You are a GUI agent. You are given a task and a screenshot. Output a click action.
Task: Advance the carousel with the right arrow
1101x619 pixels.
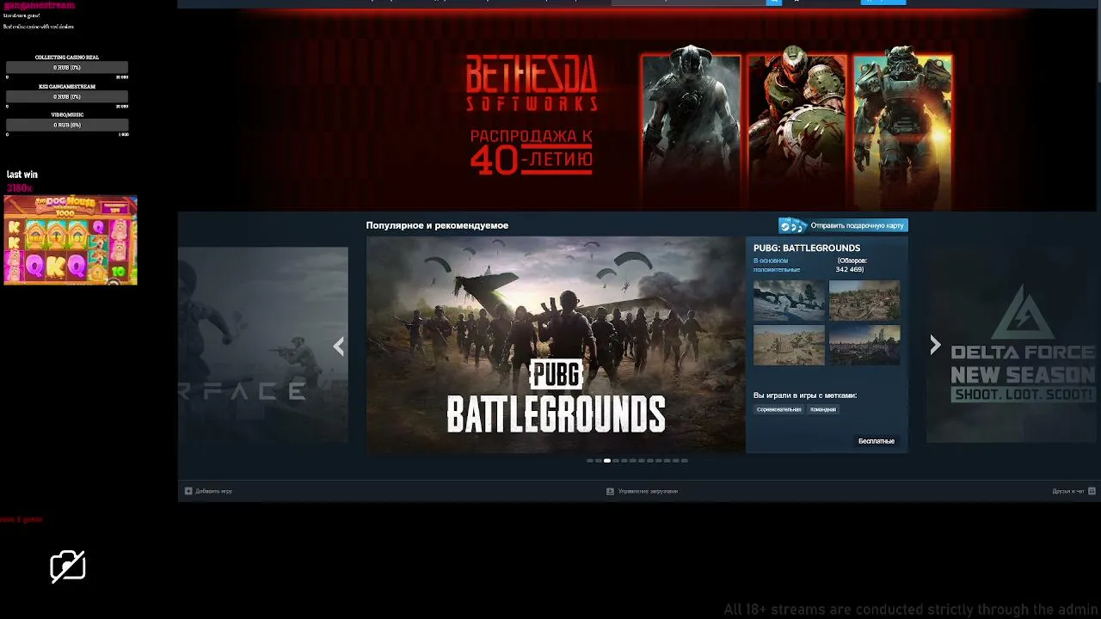tap(935, 346)
